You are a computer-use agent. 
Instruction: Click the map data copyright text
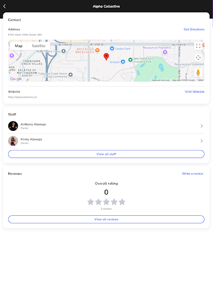pos(184,80)
